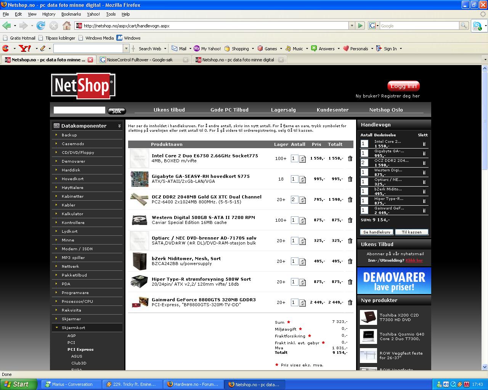Select PCI Express subcategory
Screen dimensions: 488x390
click(x=80, y=349)
